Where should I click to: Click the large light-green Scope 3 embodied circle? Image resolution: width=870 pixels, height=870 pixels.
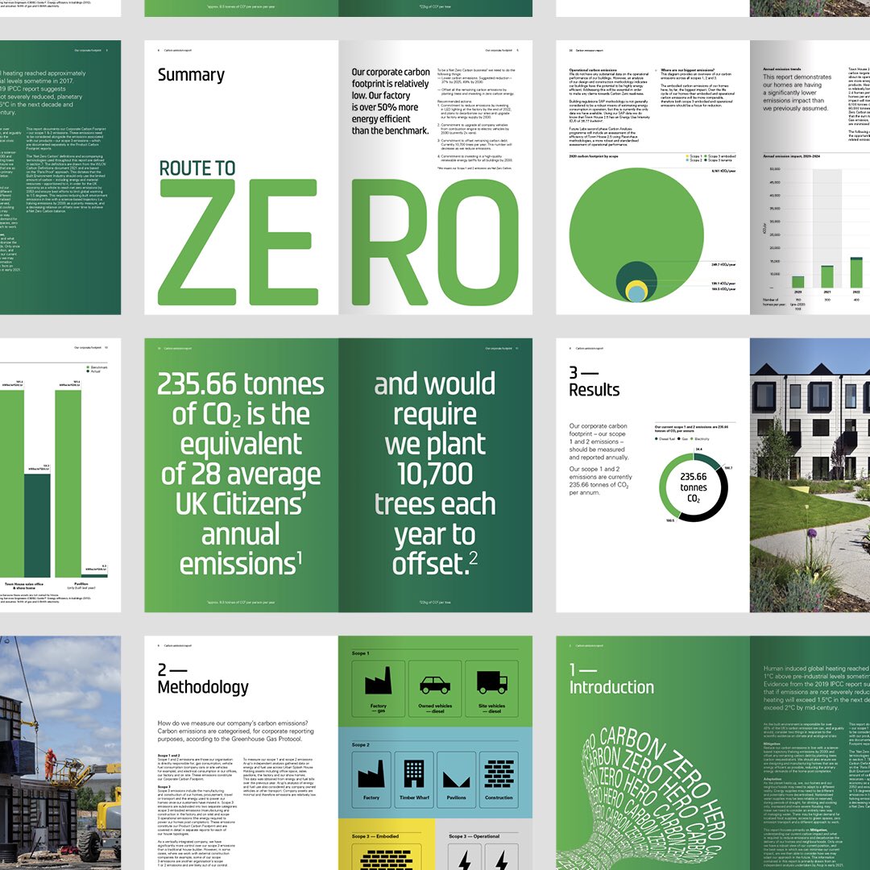click(x=636, y=222)
